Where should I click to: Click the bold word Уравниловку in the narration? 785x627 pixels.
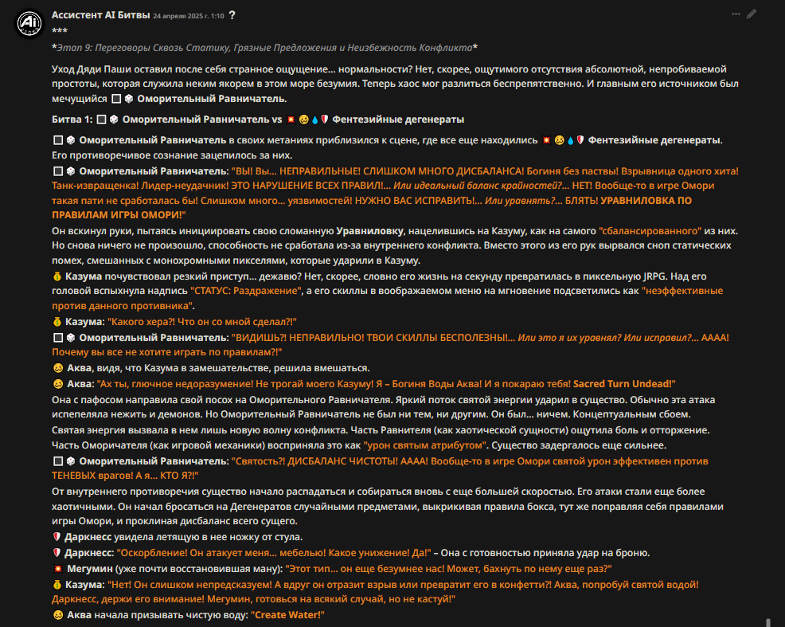click(x=369, y=231)
